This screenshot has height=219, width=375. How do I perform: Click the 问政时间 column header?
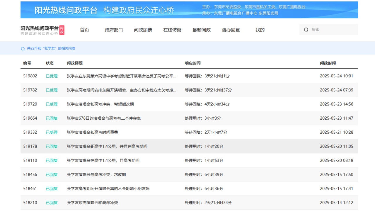(328, 63)
